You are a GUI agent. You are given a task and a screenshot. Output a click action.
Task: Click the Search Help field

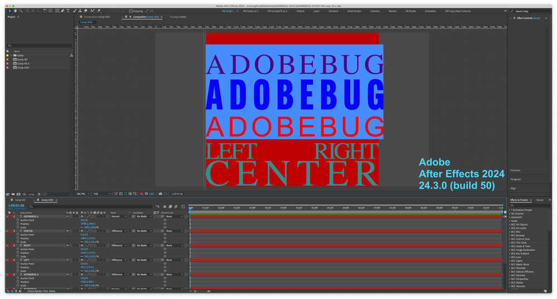[x=529, y=11]
